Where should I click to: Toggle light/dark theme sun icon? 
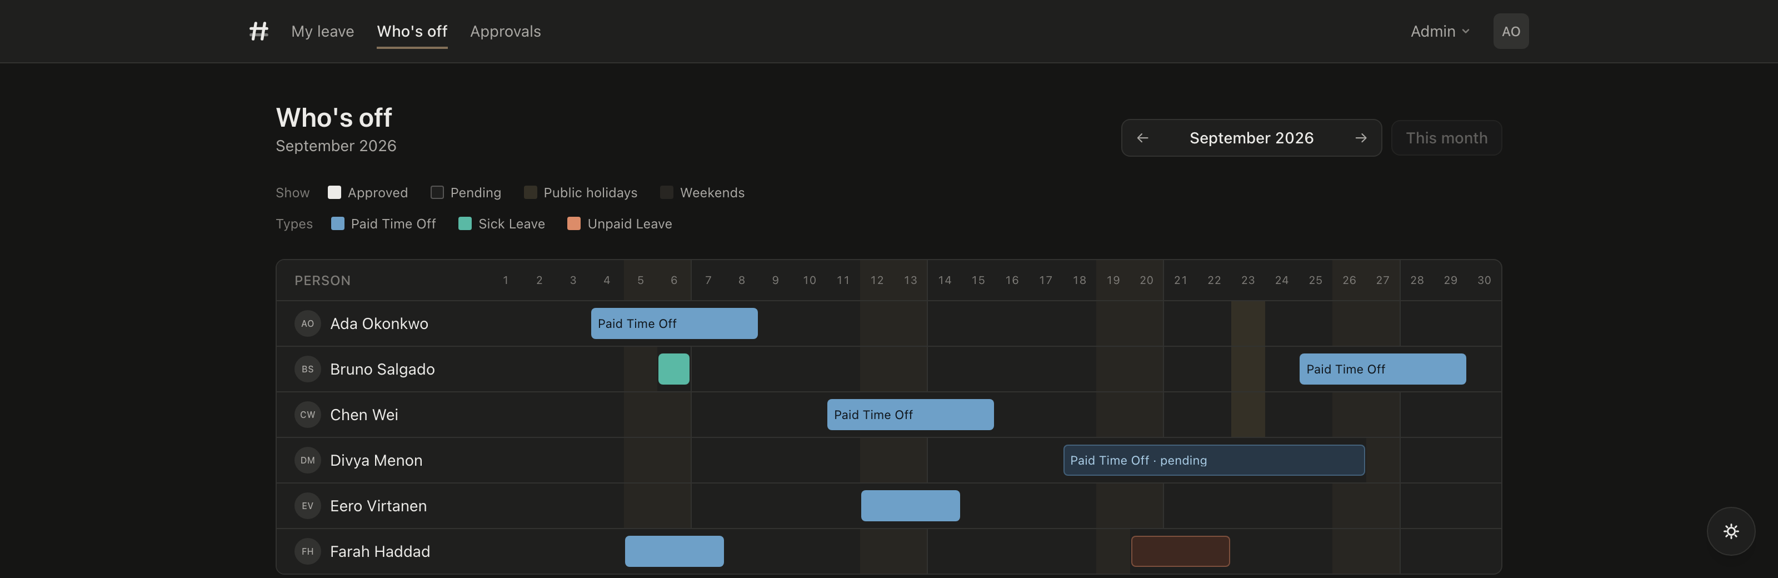(1731, 531)
